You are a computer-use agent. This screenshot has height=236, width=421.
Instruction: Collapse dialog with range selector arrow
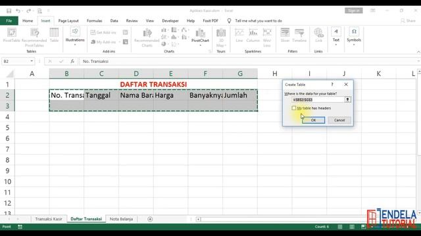(347, 100)
